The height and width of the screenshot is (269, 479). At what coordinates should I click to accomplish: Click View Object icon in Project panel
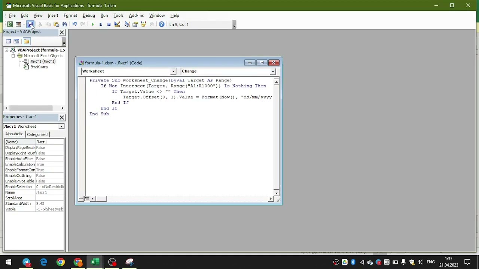(x=16, y=41)
